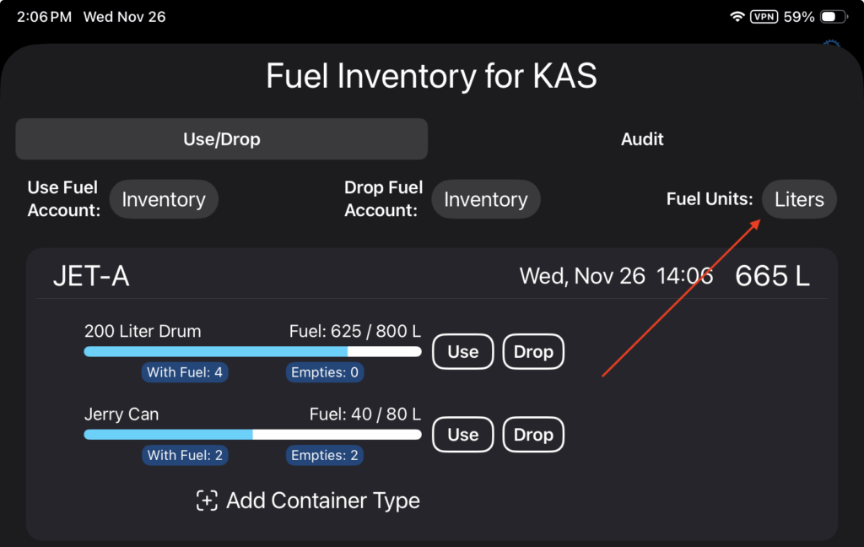Click the Jerry Can fuel level bar
The image size is (864, 547).
(252, 434)
